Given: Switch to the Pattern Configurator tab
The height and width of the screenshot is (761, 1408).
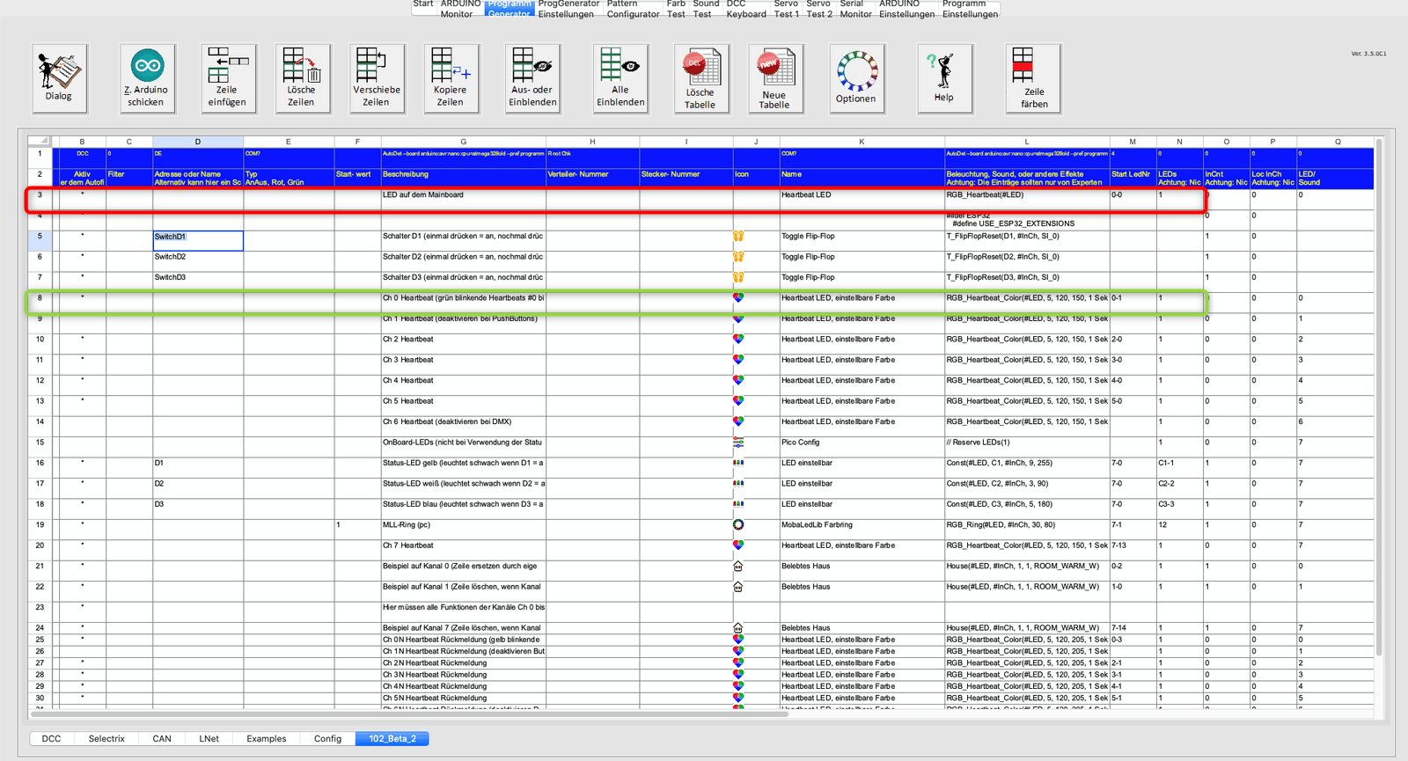Looking at the screenshot, I should [633, 9].
